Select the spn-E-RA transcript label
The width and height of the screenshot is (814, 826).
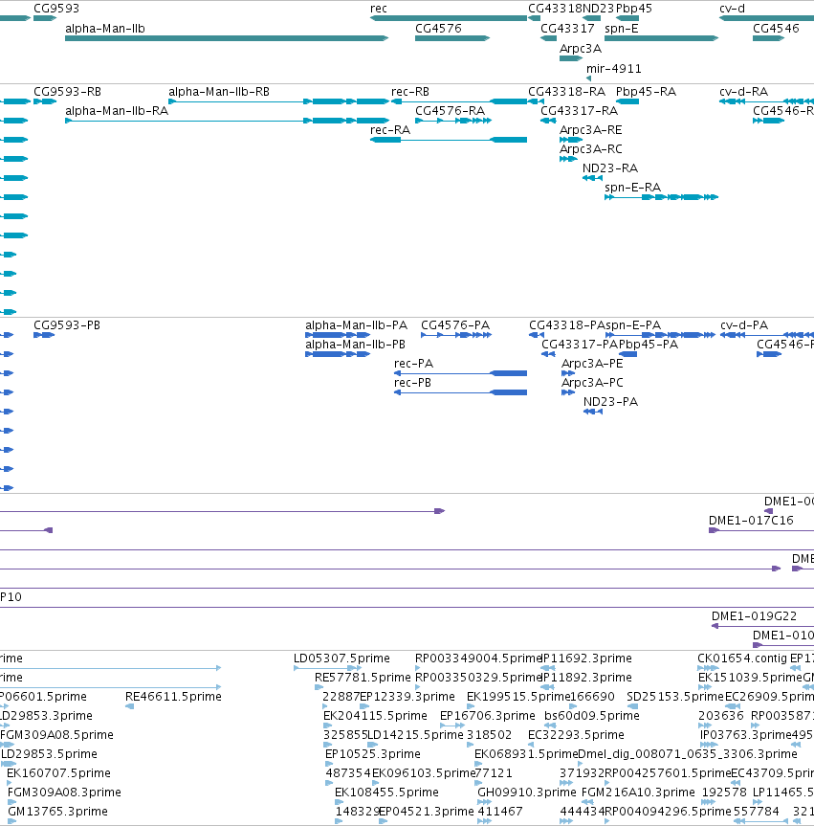pos(633,187)
